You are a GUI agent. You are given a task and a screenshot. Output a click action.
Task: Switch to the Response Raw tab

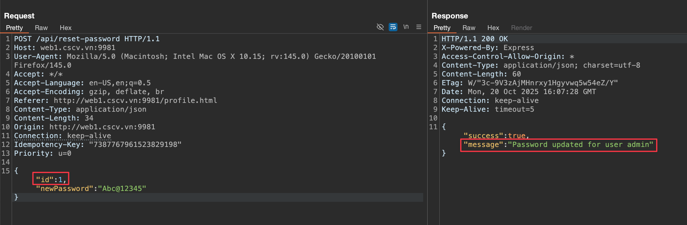[x=469, y=28]
